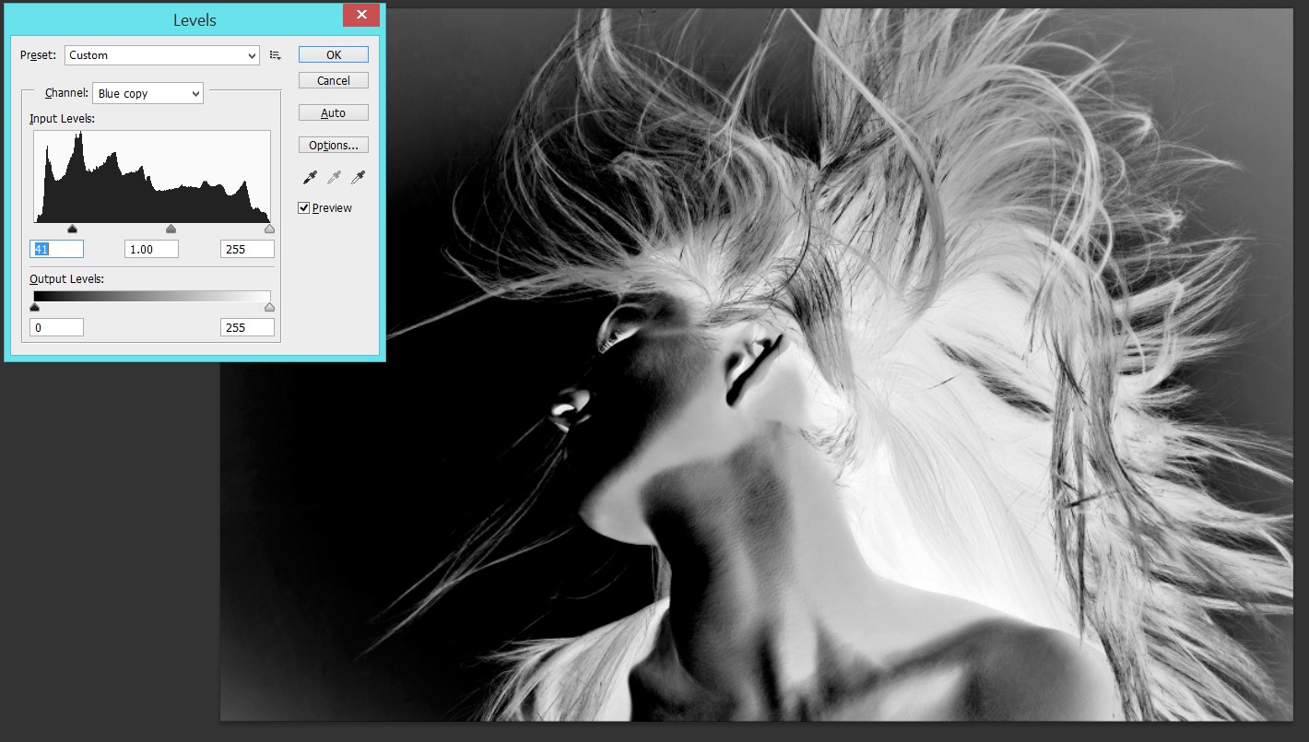Click the input highlight field showing 255
The image size is (1309, 742).
[247, 249]
